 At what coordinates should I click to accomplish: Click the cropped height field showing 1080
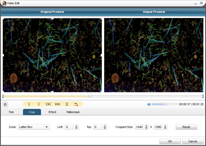click(158, 127)
